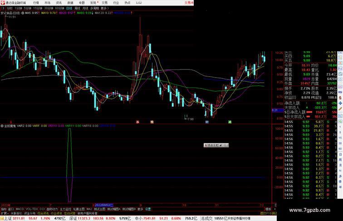Select the VOL-TDX indicator tab

pyautogui.click(x=32, y=209)
